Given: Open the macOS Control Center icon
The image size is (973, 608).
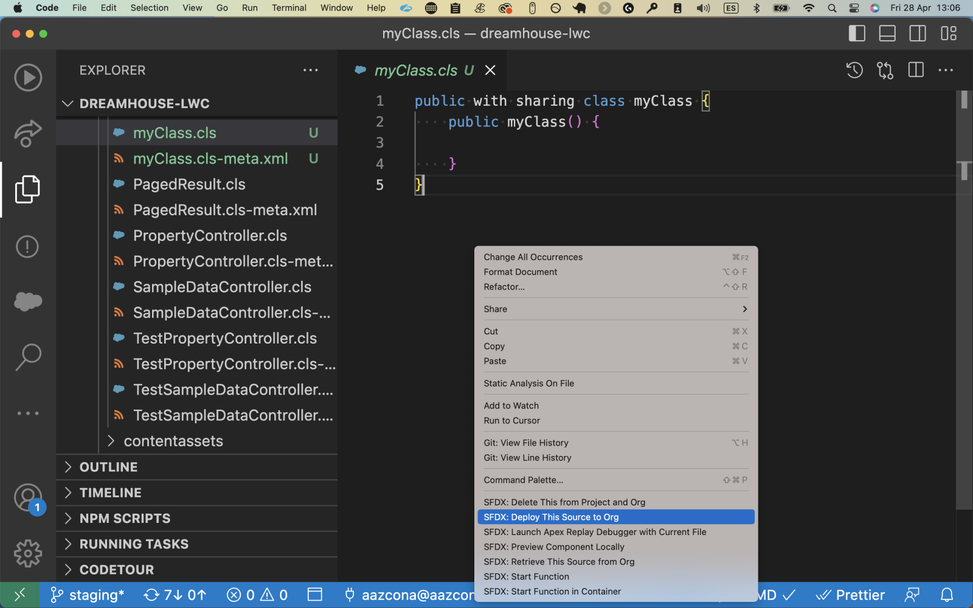Looking at the screenshot, I should (854, 8).
